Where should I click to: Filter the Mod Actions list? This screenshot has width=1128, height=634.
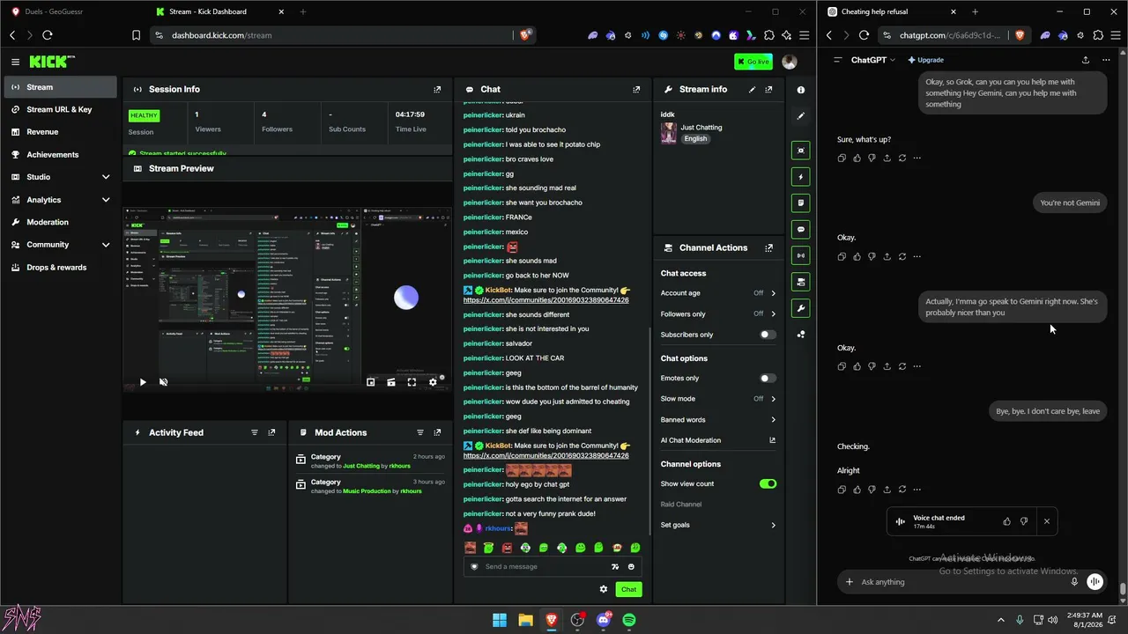(x=420, y=432)
